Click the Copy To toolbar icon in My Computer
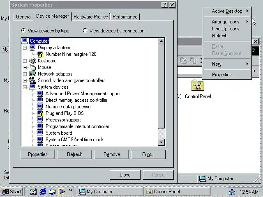 click(194, 61)
